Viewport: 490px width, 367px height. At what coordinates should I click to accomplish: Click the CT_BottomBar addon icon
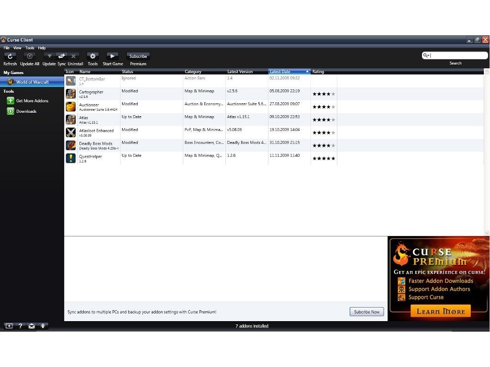(x=71, y=81)
